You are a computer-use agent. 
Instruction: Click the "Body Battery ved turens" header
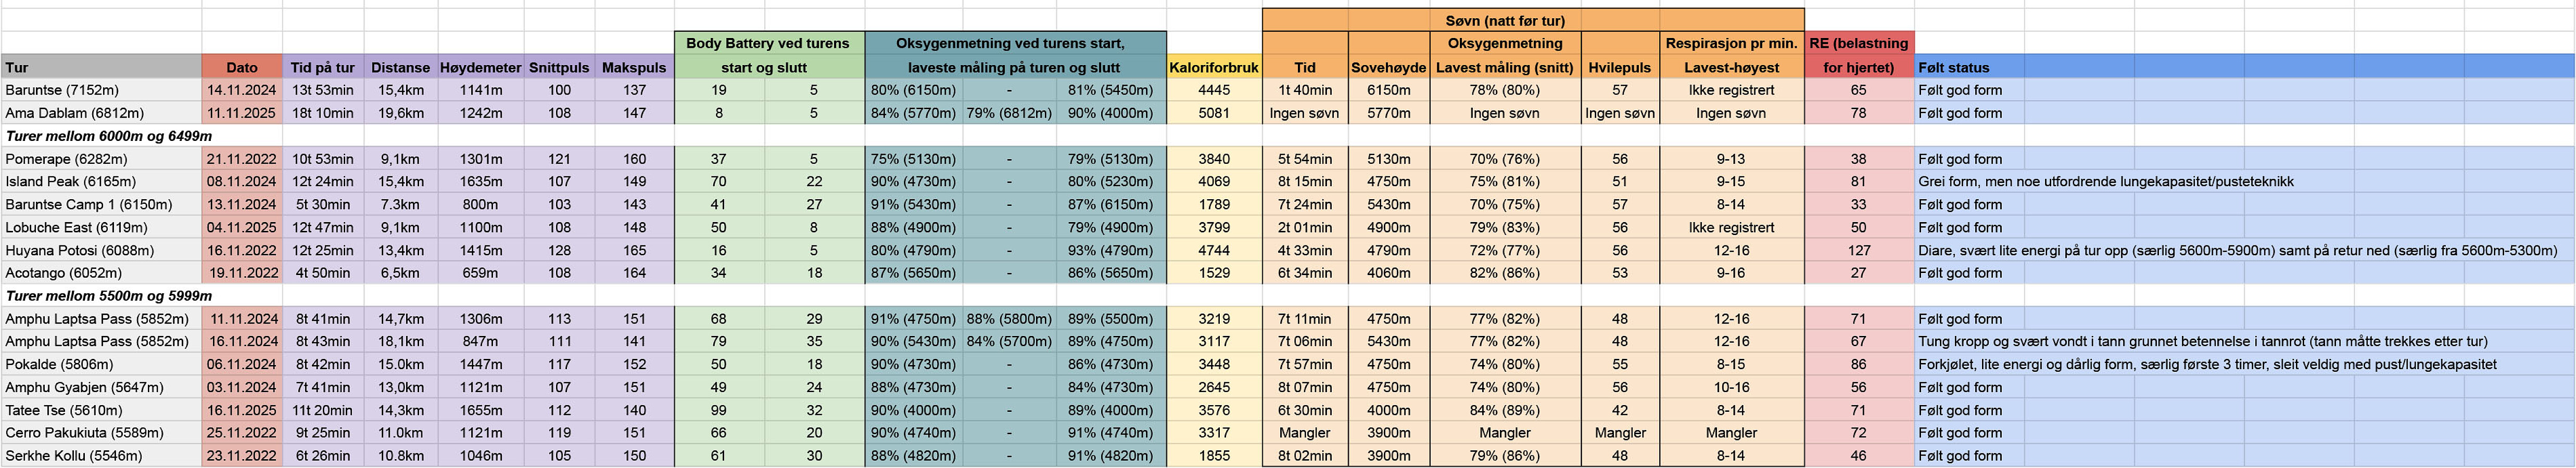[767, 44]
